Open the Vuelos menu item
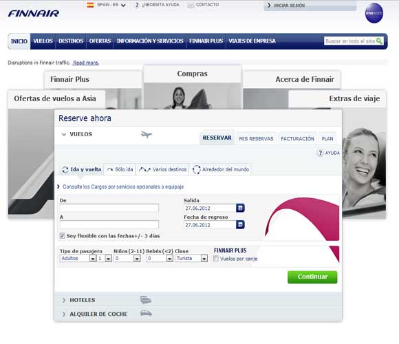The width and height of the screenshot is (399, 344). point(43,41)
